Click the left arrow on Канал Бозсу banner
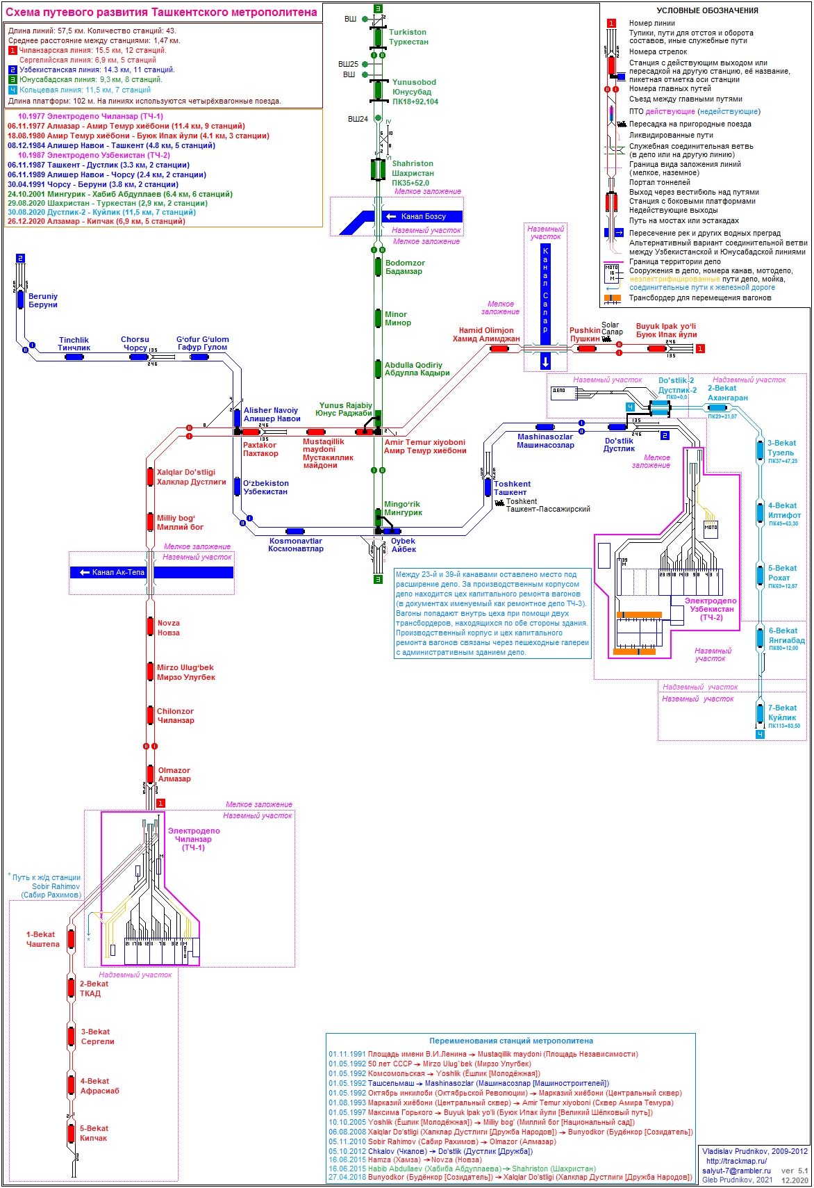This screenshot has height=1188, width=814. (x=391, y=217)
